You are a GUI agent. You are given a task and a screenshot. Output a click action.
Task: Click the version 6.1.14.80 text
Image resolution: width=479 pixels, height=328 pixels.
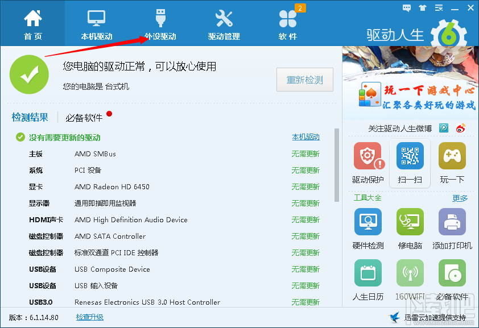coord(34,318)
